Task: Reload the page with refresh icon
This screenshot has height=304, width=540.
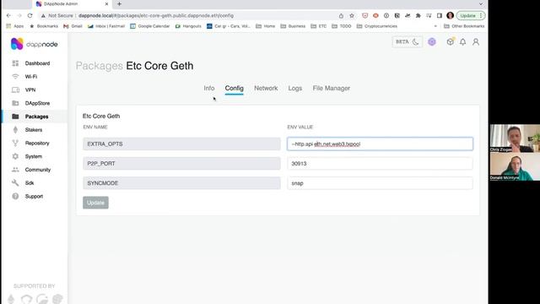Action: pyautogui.click(x=30, y=16)
